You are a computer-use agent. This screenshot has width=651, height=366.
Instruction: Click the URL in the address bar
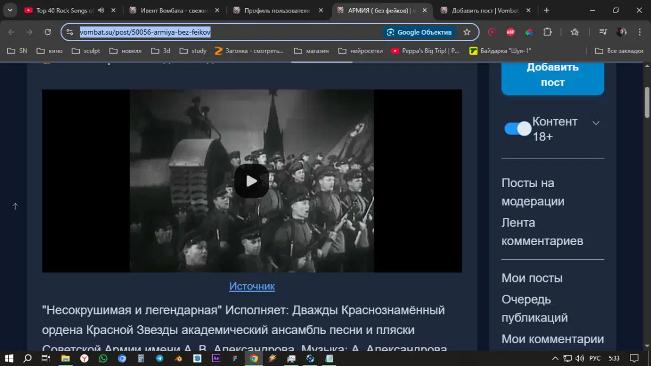click(x=145, y=32)
